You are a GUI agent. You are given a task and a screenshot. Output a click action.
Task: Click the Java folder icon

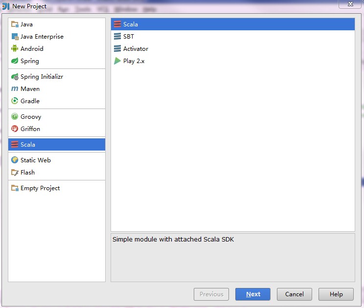pyautogui.click(x=15, y=24)
